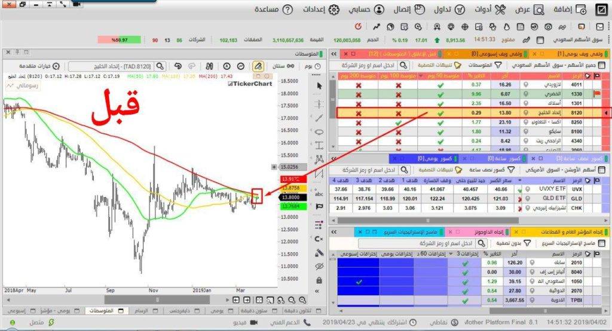This screenshot has height=331, width=612.
Task: Open the 'حسابي' my account menu
Action: click(366, 10)
